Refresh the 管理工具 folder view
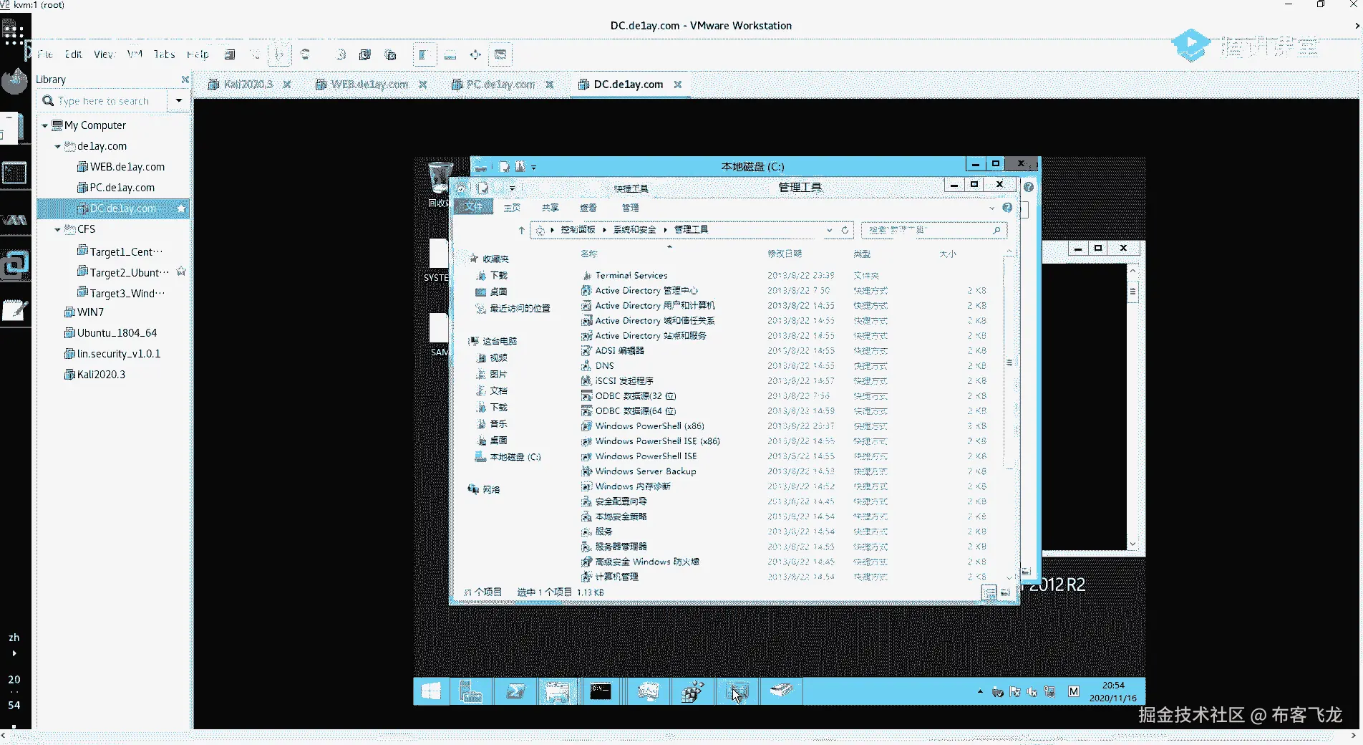This screenshot has width=1363, height=745. tap(845, 230)
